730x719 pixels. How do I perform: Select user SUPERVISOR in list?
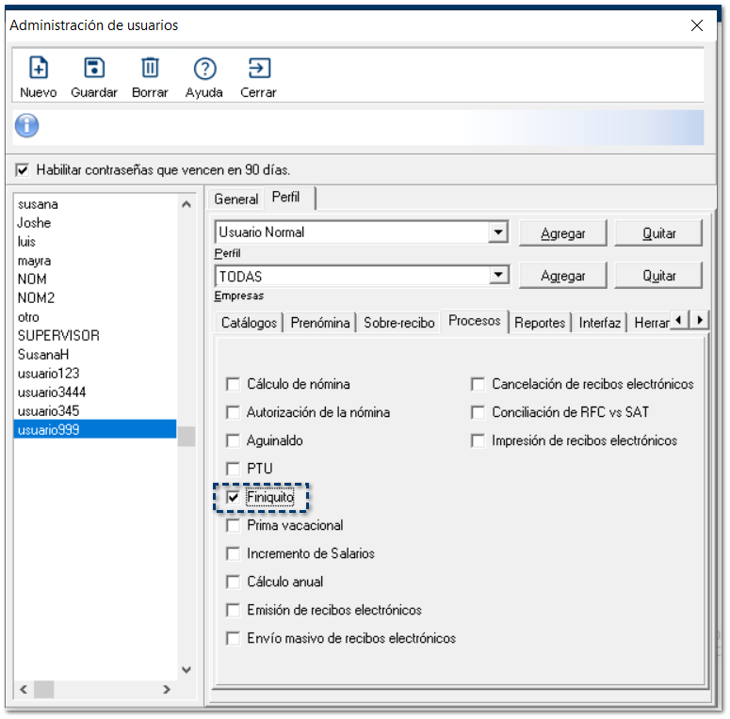pos(95,336)
